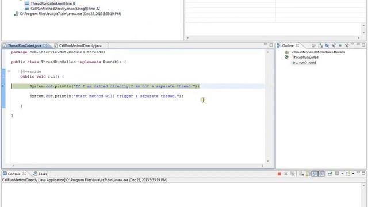368x207 pixels.
Task: Click the stack frame icon beside ThreadRunCalled.run()
Action: point(27,3)
